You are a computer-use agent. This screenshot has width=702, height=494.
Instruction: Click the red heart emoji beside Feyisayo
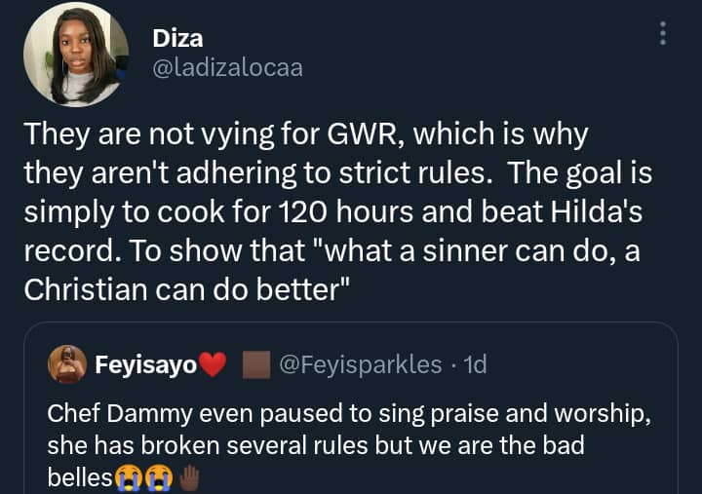point(212,366)
